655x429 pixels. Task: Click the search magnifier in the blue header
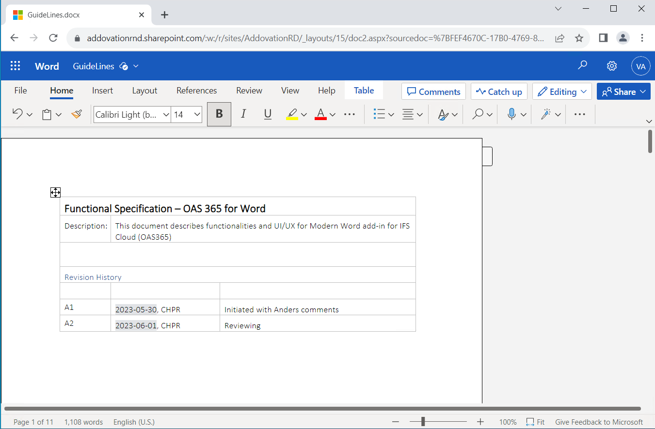pos(582,66)
